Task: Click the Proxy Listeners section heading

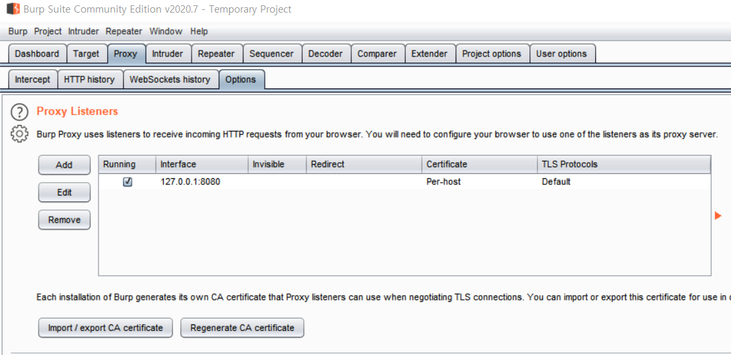Action: (x=77, y=111)
